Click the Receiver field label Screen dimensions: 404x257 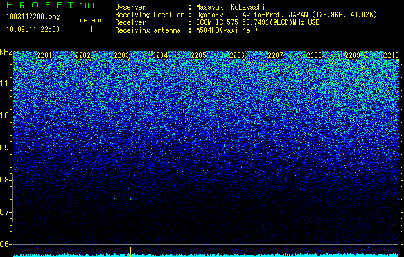pyautogui.click(x=130, y=22)
